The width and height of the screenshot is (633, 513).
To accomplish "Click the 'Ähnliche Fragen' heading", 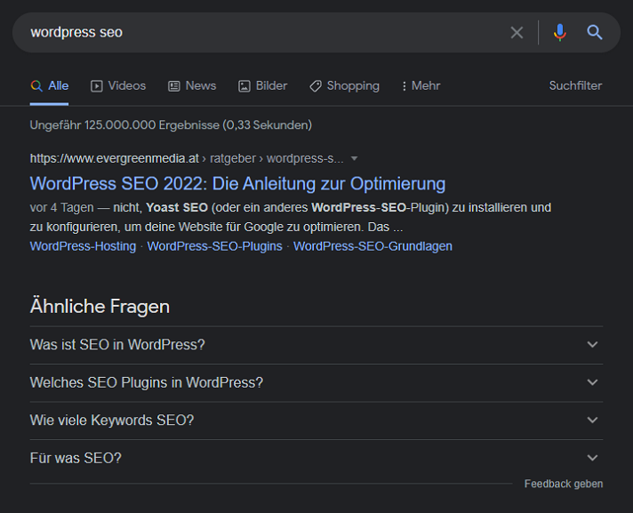I will (x=100, y=307).
